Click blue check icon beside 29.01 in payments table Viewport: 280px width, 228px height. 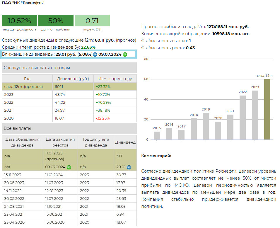click(129, 167)
